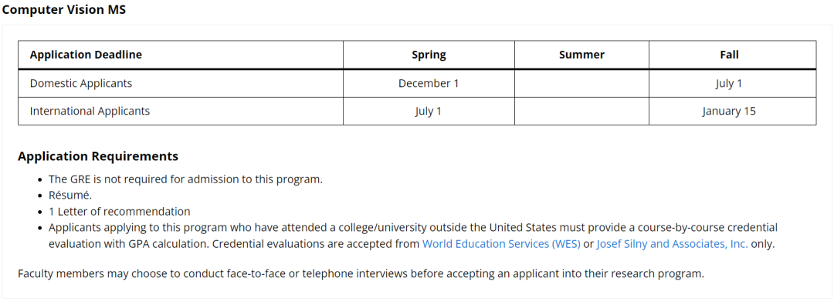Click the empty Summer cell for International Applicants
This screenshot has width=834, height=301.
(582, 112)
